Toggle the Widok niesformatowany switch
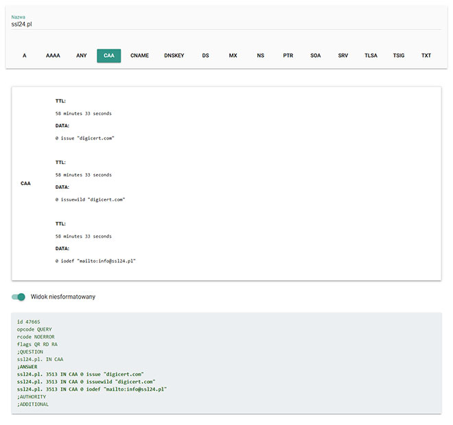This screenshot has height=425, width=453. pos(19,297)
